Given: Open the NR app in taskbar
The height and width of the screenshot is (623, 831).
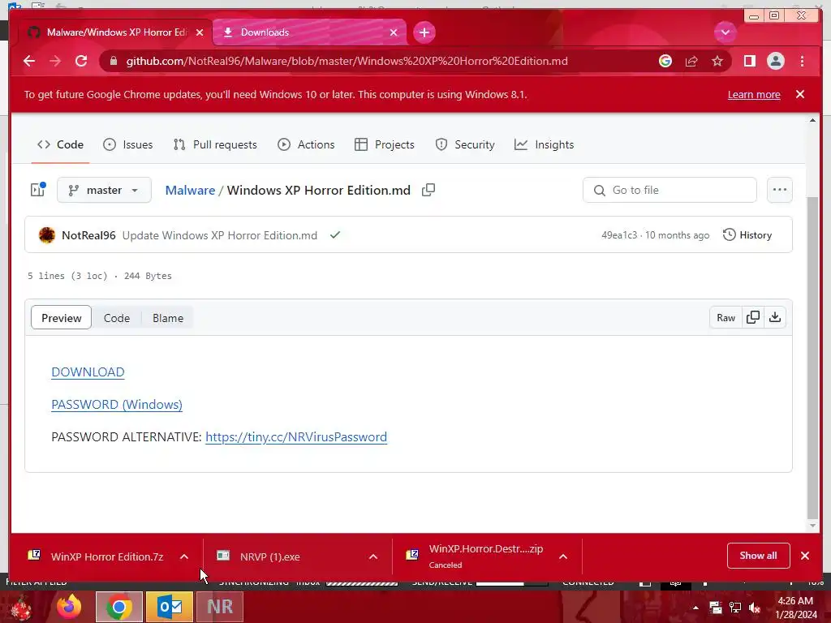Looking at the screenshot, I should [219, 607].
